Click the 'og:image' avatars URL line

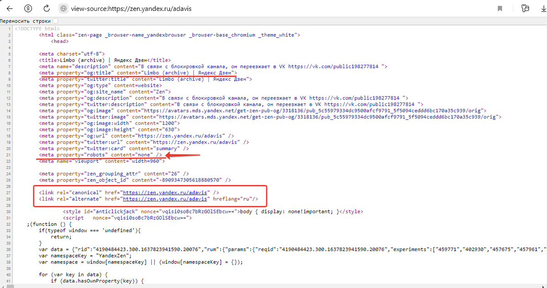click(263, 110)
